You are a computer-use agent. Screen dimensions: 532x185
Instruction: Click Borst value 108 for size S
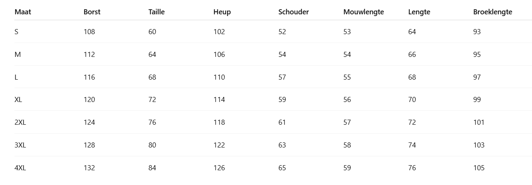pos(89,32)
